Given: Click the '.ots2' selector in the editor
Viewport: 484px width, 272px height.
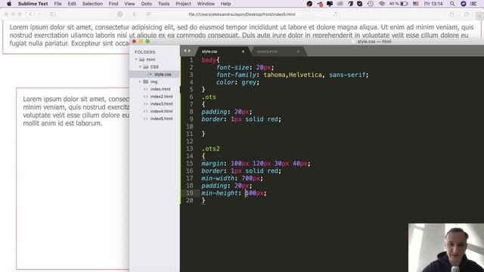Looking at the screenshot, I should (210, 149).
